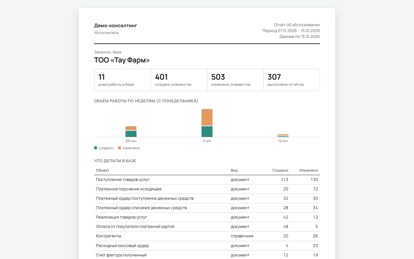The width and height of the screenshot is (414, 259).
Task: Sort by the 'Изменено' column header
Action: 309,170
